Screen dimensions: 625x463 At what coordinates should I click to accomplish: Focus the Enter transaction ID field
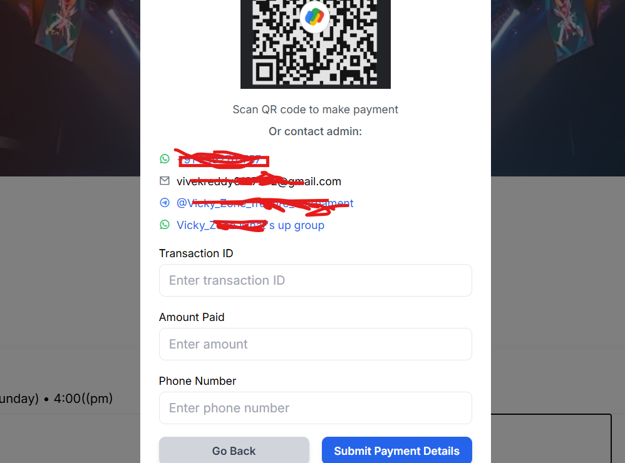point(315,280)
